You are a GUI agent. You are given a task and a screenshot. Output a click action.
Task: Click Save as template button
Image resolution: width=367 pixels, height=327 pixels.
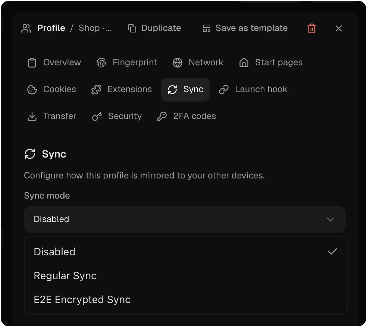(245, 28)
